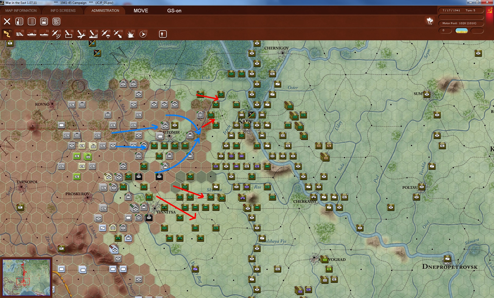The image size is (494, 298).
Task: Select the unit counter at POLTAVA
Action: tap(422, 187)
